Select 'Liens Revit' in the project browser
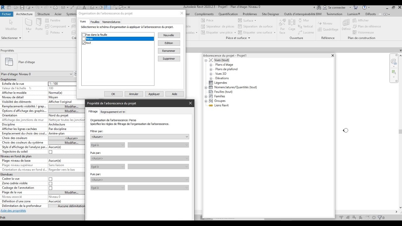This screenshot has width=402, height=226. coord(221,105)
